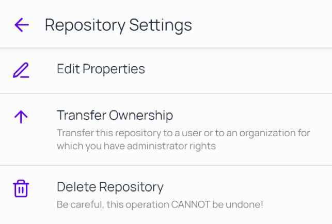
Task: Select the 'administrator rights' description line
Action: click(x=136, y=146)
